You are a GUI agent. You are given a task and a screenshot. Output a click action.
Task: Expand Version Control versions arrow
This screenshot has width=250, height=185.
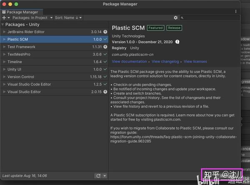[5, 76]
